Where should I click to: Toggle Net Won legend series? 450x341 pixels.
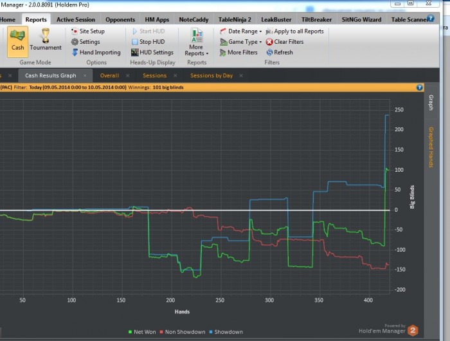(142, 332)
